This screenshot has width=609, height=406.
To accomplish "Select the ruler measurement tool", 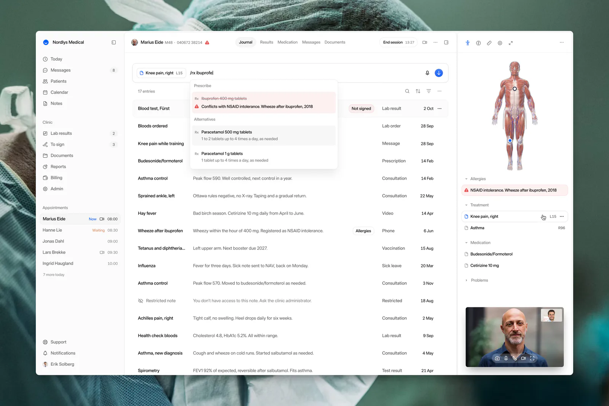I will (x=489, y=43).
